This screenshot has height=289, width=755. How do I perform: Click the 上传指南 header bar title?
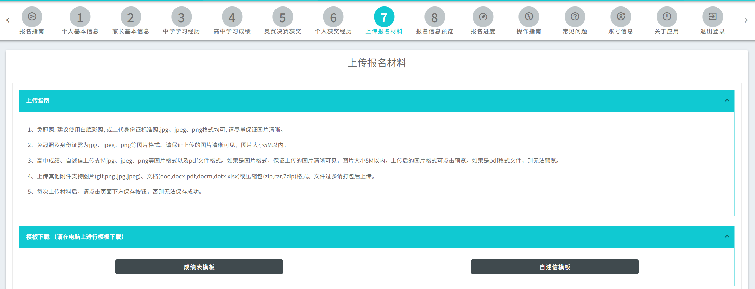(x=38, y=101)
